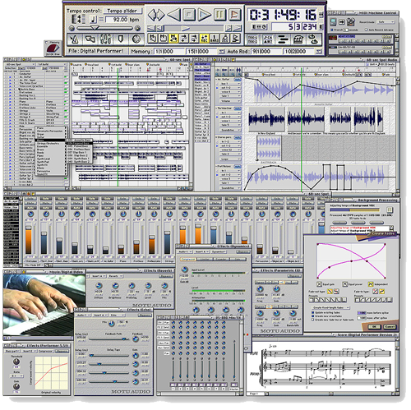Screen dimensions: 411x410
Task: Click the Record button in the transport
Action: point(234,15)
